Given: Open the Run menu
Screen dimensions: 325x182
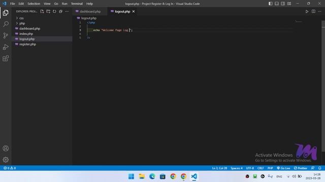Looking at the screenshot, I should 64,4.
